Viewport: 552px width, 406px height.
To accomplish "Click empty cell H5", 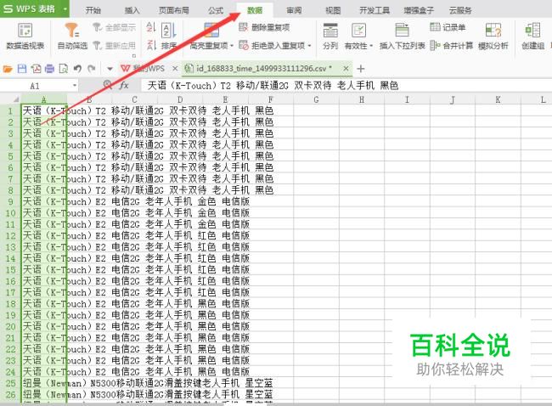I will (x=362, y=156).
